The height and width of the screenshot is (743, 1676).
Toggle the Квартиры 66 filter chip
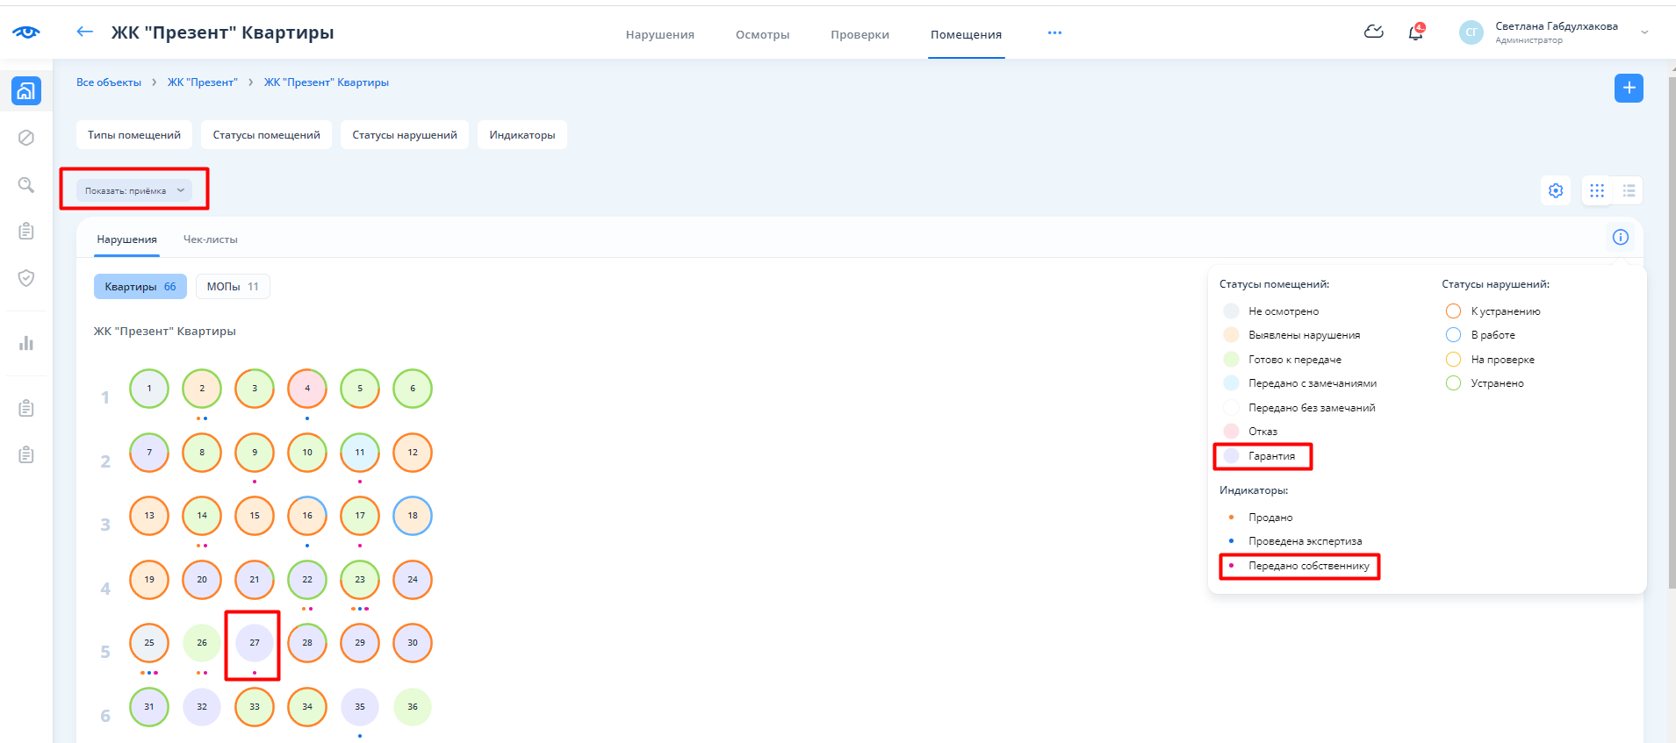pos(140,287)
